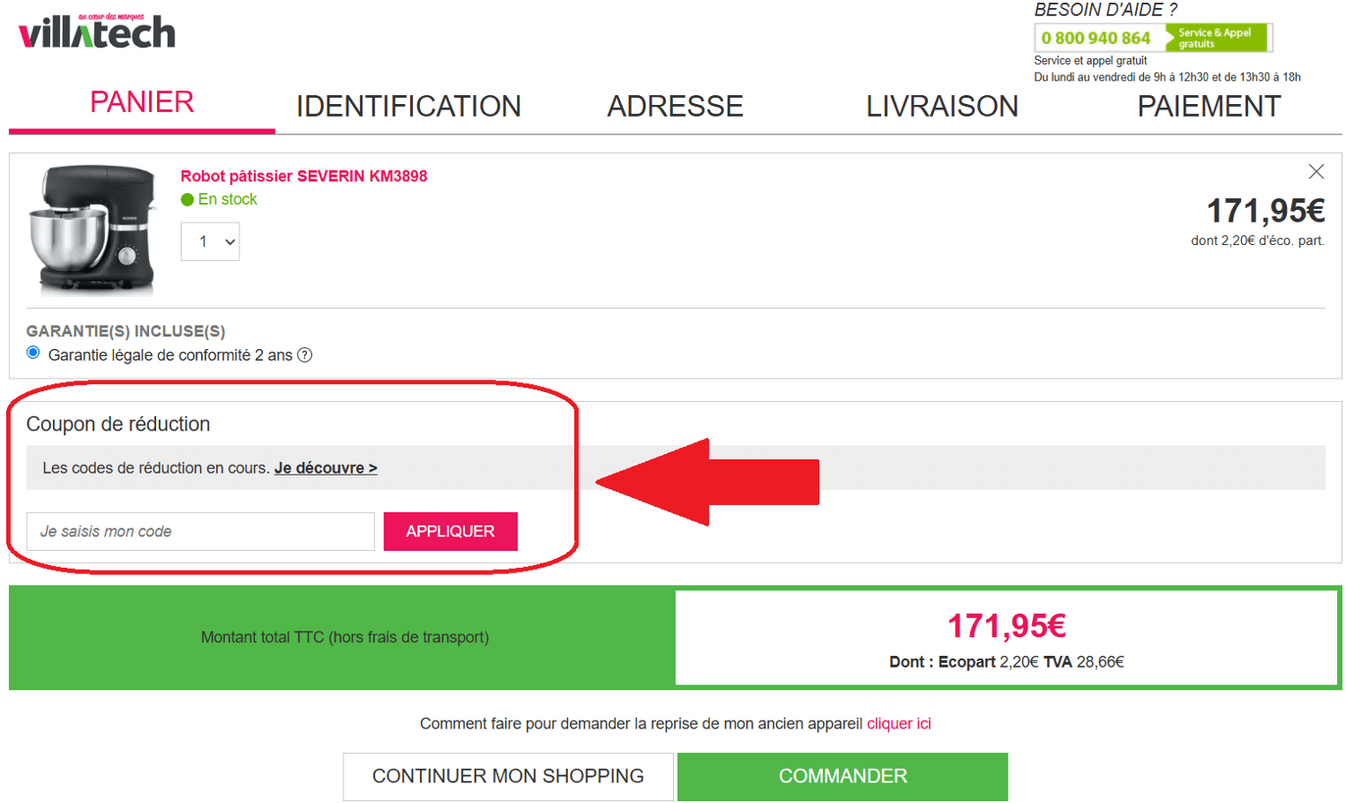Viewport: 1346px width, 803px height.
Task: Click the green COMMANDER button
Action: 843,776
